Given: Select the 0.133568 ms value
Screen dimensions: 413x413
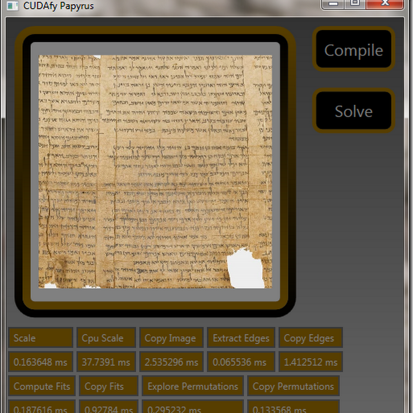Looking at the screenshot, I should tap(293, 407).
